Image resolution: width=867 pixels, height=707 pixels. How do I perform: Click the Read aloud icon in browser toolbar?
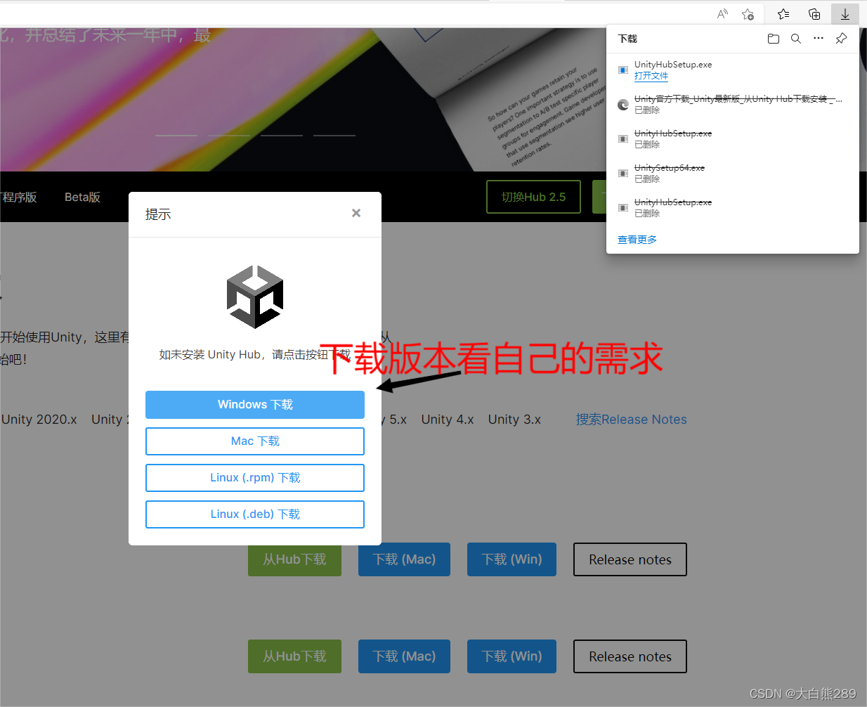(722, 14)
